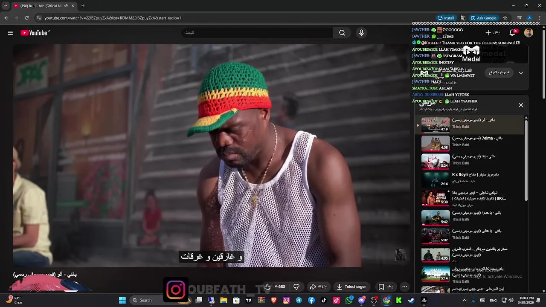Open Chrome media controls icon
This screenshot has width=546, height=307.
519,18
